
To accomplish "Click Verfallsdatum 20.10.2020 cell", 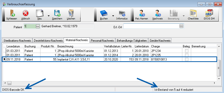I will pos(112,59).
